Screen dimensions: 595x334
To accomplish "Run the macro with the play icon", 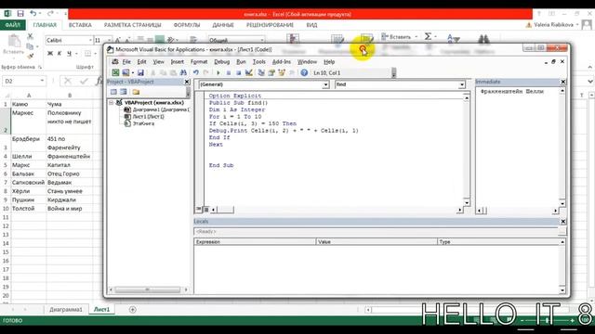I will [218, 72].
